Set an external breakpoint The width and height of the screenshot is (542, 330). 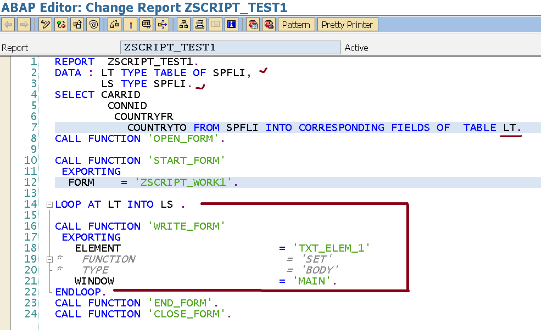(269, 24)
